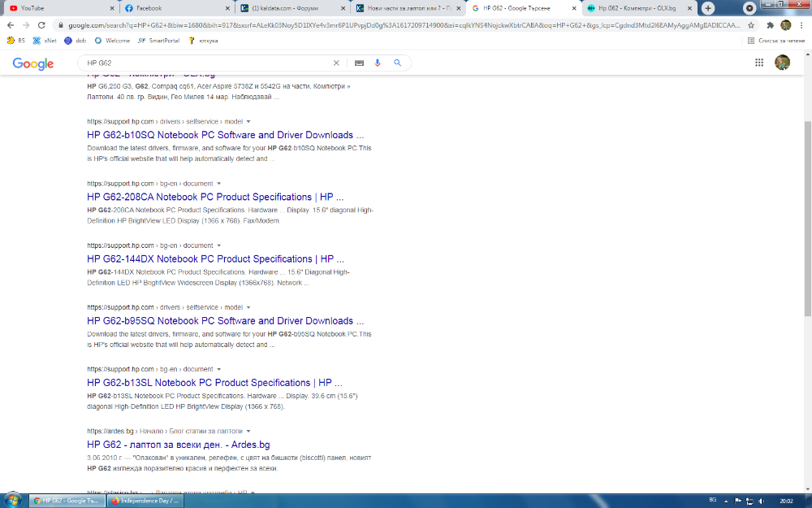The width and height of the screenshot is (812, 508).
Task: Open the Extensions puzzle icon
Action: (770, 25)
